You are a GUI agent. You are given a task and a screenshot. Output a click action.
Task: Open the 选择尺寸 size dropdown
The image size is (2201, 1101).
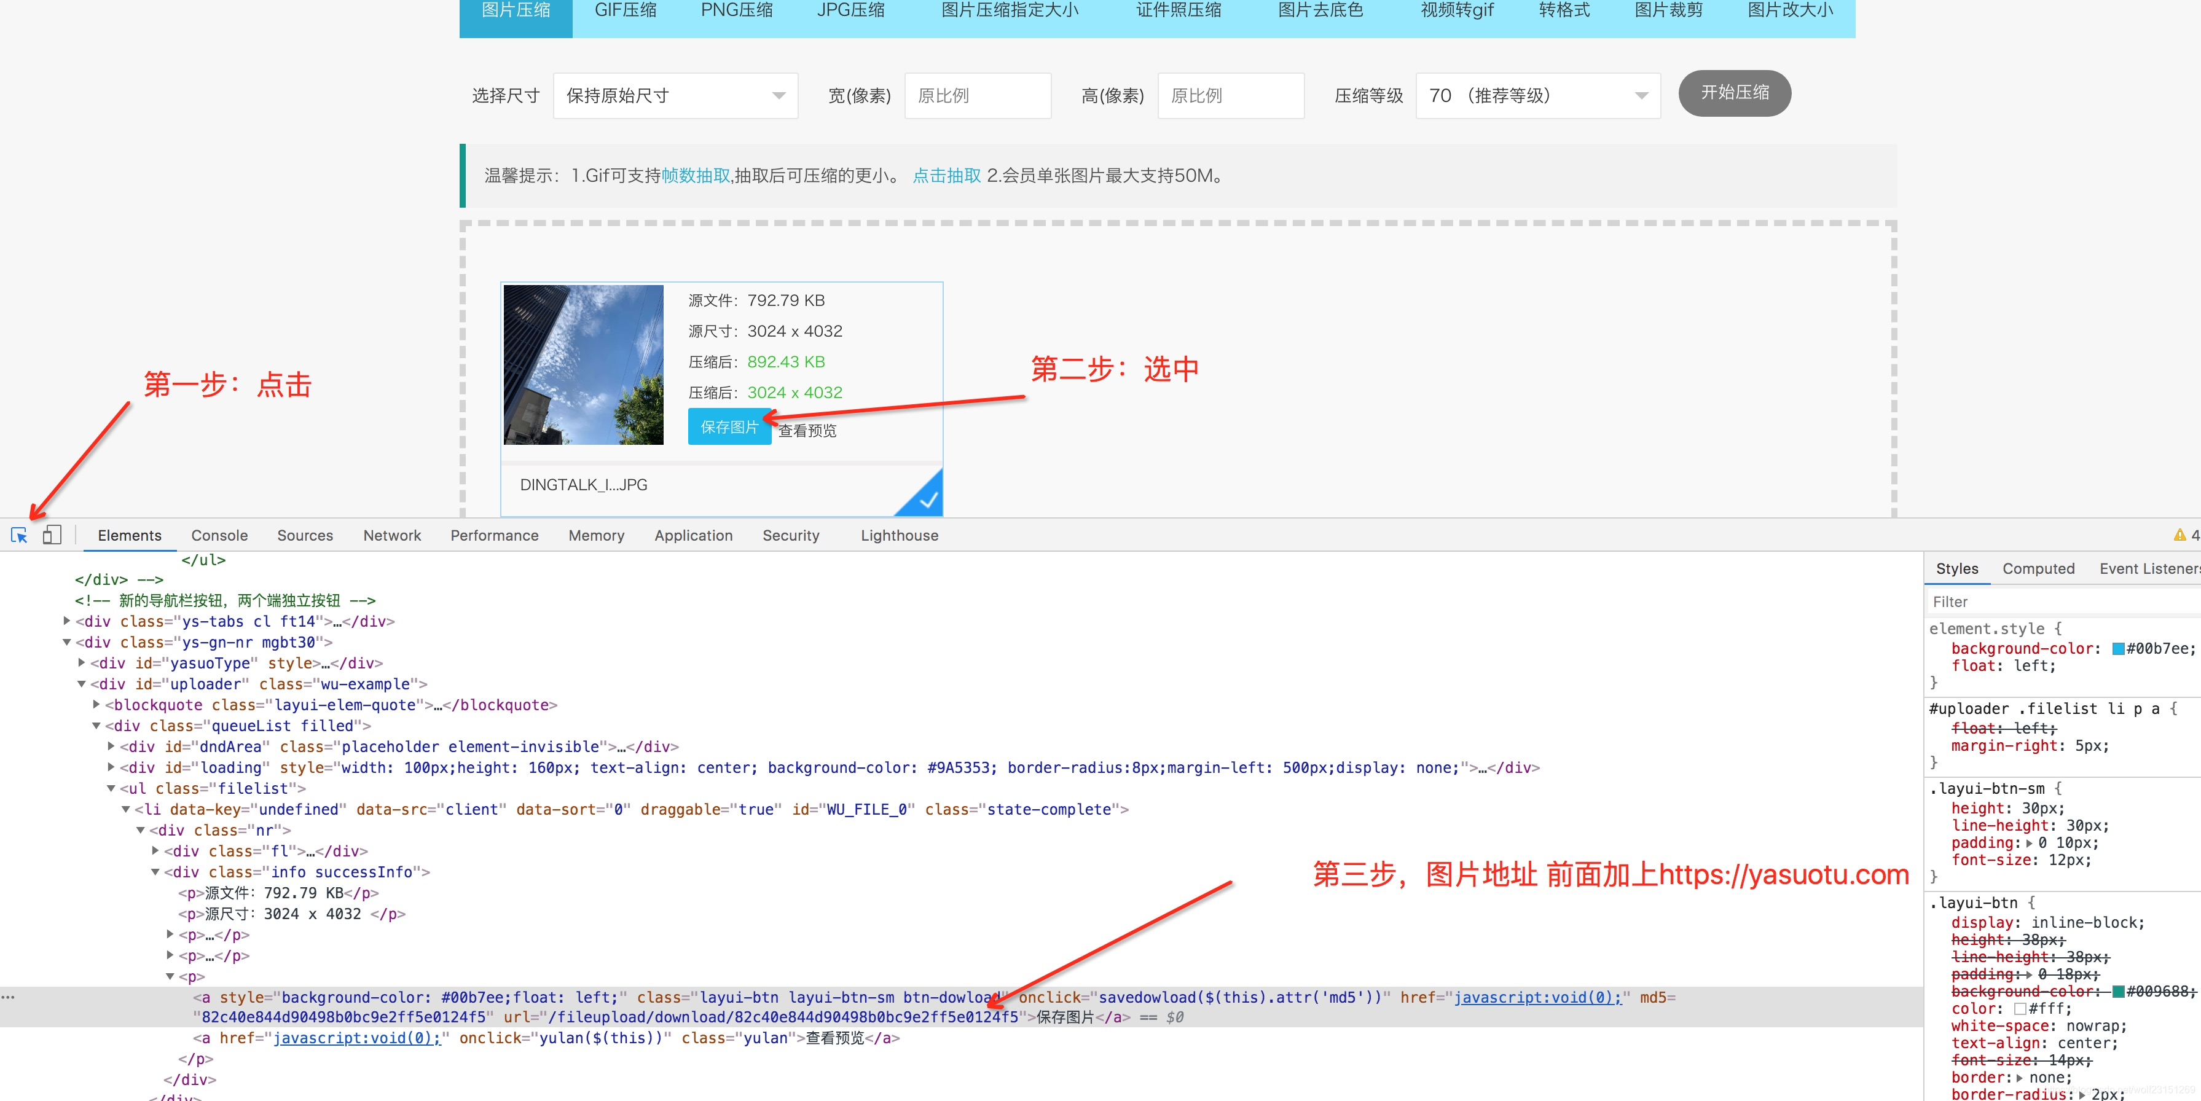[675, 96]
